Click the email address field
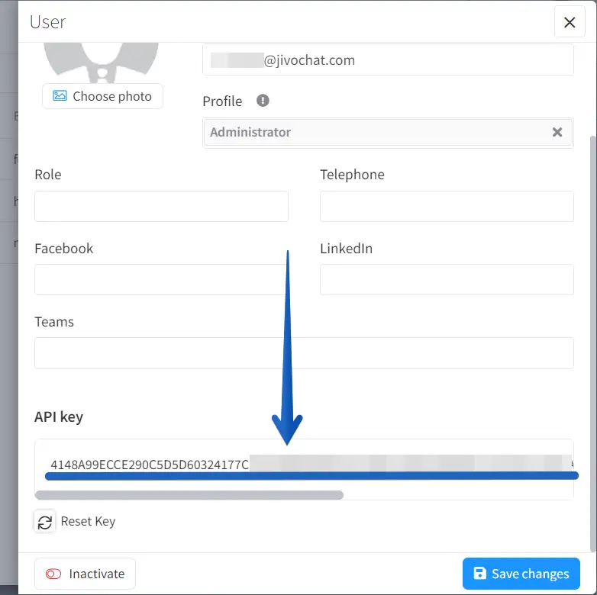 (x=388, y=60)
